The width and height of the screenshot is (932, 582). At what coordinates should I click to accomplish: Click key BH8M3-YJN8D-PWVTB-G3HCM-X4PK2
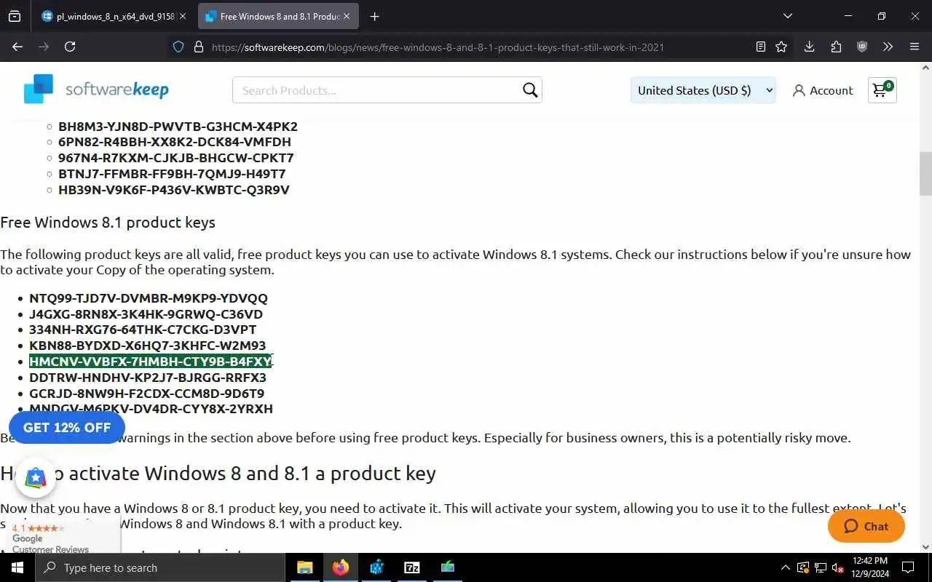(178, 126)
